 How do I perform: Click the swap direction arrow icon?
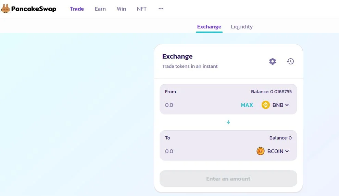pos(228,122)
